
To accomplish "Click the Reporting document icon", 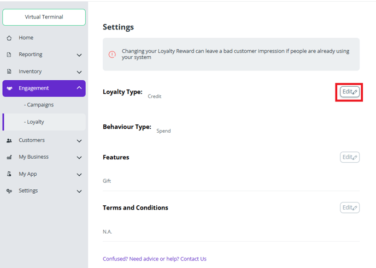I will tap(9, 55).
